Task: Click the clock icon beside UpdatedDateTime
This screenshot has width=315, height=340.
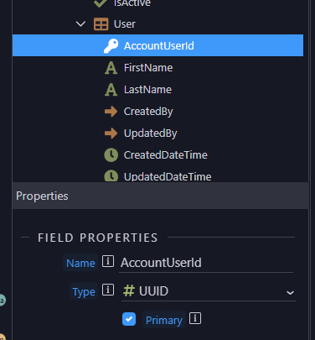Action: click(111, 176)
